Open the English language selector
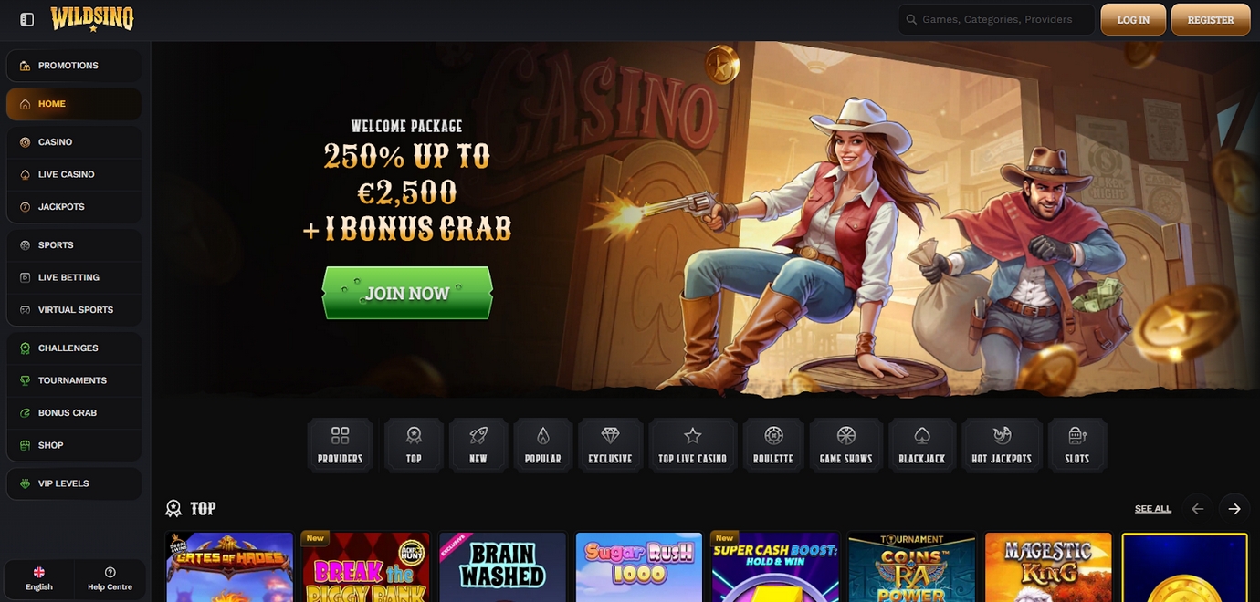The image size is (1260, 602). (39, 578)
